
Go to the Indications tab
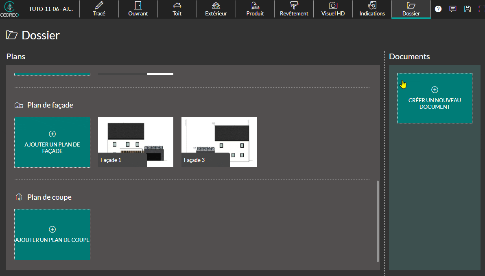coord(372,9)
